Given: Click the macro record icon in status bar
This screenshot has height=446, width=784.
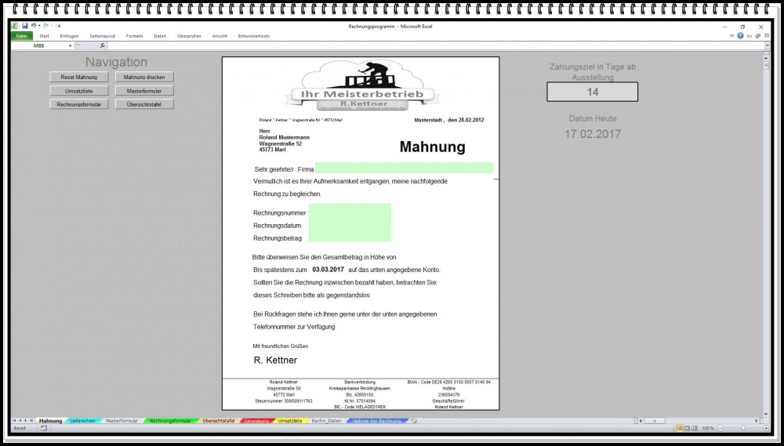Looking at the screenshot, I should tap(44, 428).
